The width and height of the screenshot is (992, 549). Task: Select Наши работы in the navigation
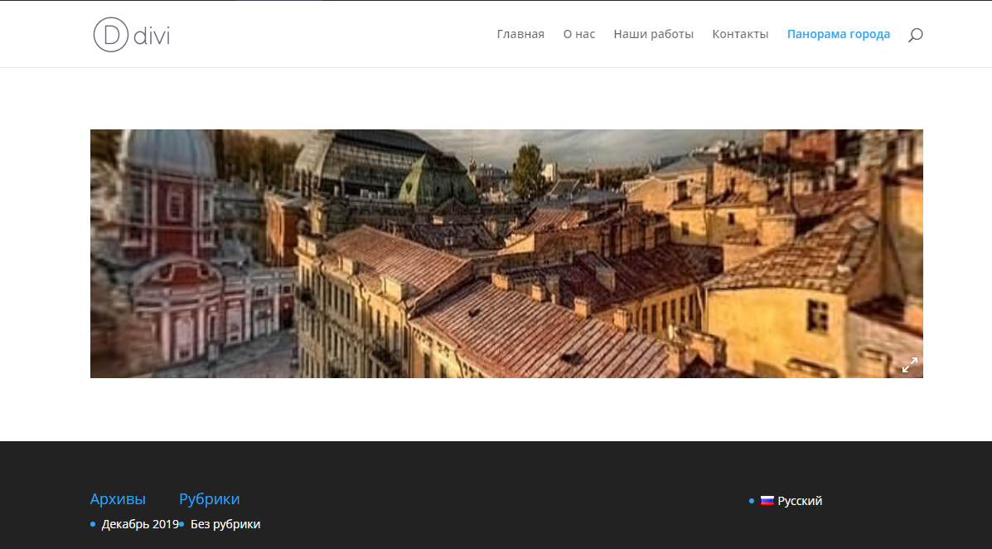pyautogui.click(x=653, y=34)
